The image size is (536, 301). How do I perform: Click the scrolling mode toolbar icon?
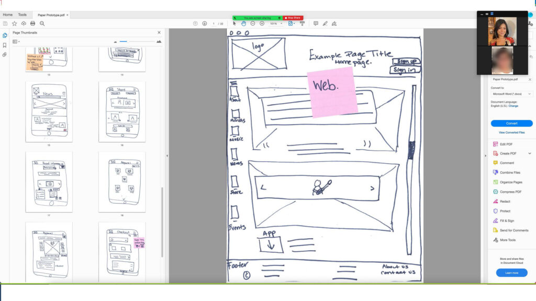click(x=302, y=24)
